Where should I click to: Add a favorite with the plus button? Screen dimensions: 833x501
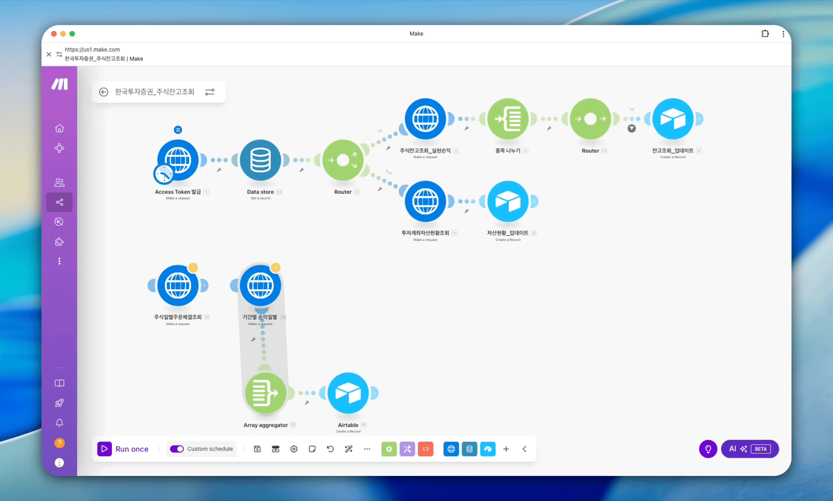point(506,449)
